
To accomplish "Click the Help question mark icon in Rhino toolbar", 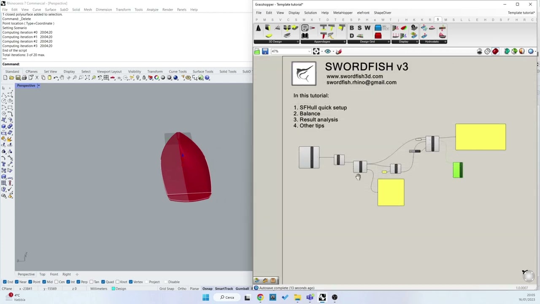I will [x=207, y=78].
